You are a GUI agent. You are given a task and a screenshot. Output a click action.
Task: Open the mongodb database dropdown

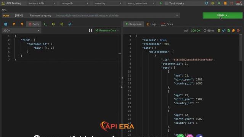[75, 3]
